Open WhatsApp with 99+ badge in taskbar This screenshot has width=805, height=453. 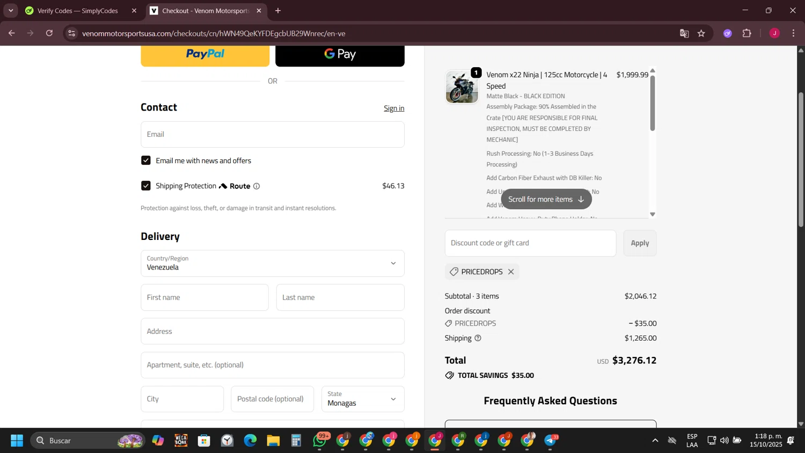click(320, 441)
